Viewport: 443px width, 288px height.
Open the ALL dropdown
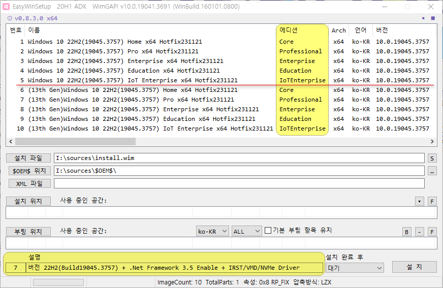(x=246, y=231)
